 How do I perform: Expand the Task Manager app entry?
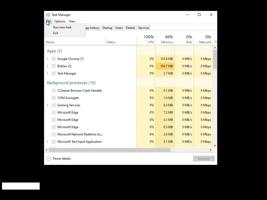click(47, 73)
